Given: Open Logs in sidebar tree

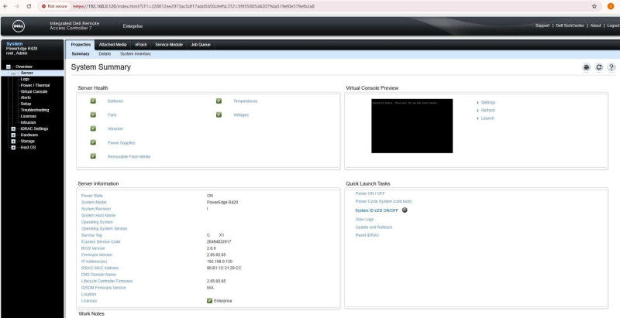Looking at the screenshot, I should [25, 79].
